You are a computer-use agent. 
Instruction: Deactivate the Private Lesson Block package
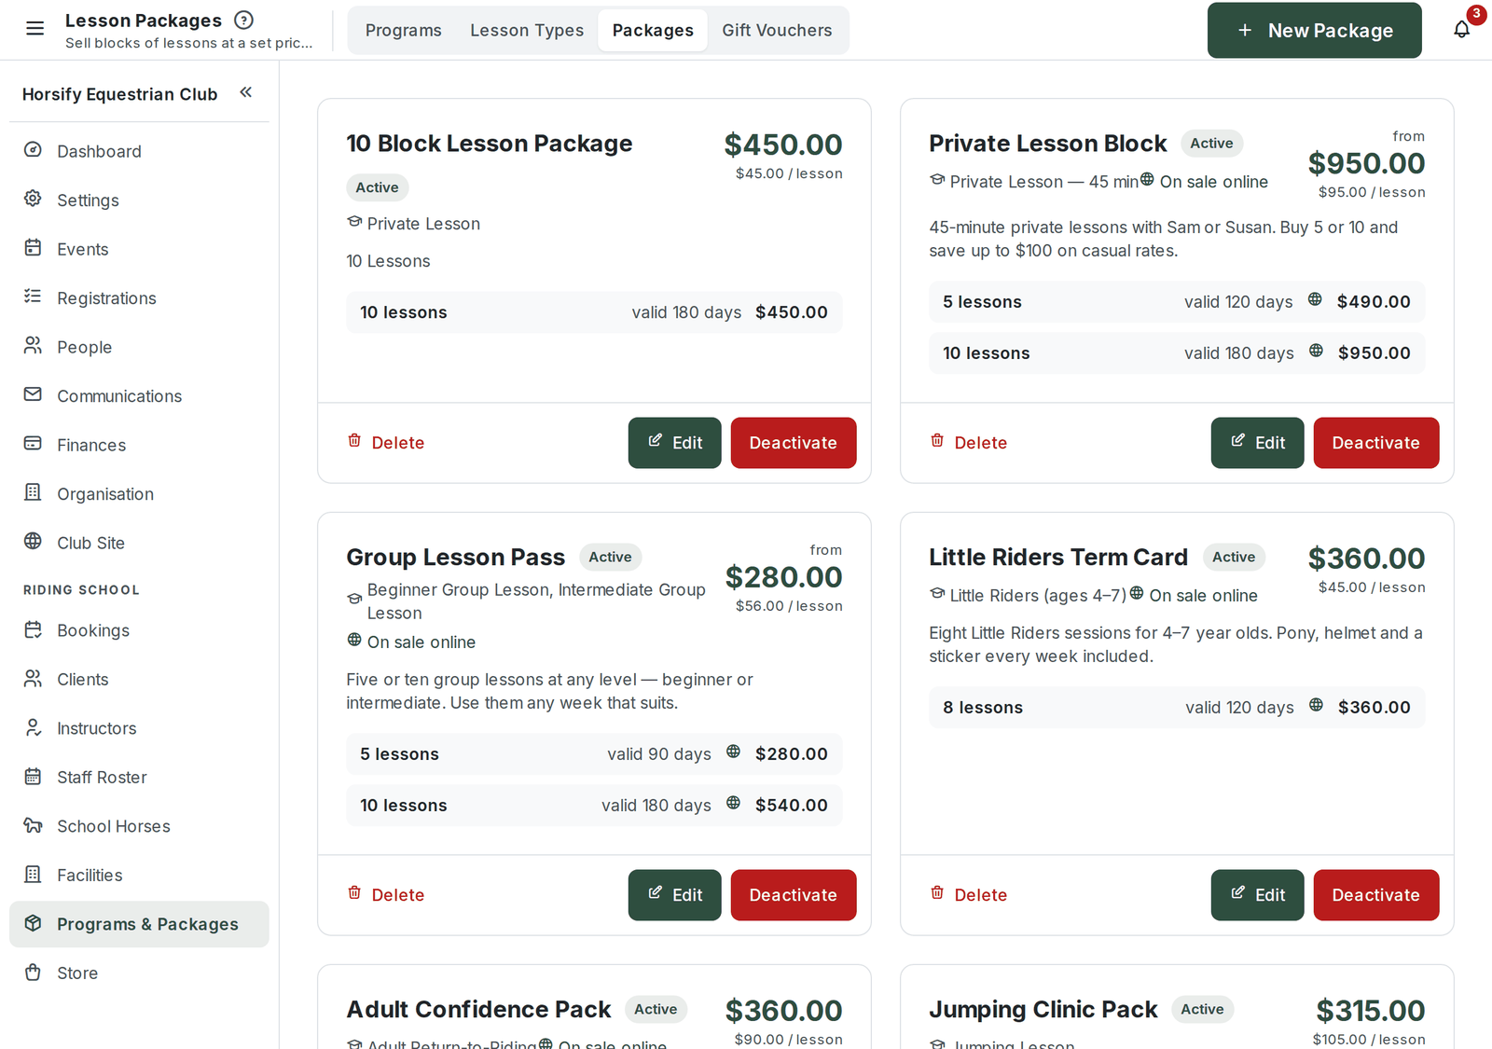click(x=1376, y=443)
